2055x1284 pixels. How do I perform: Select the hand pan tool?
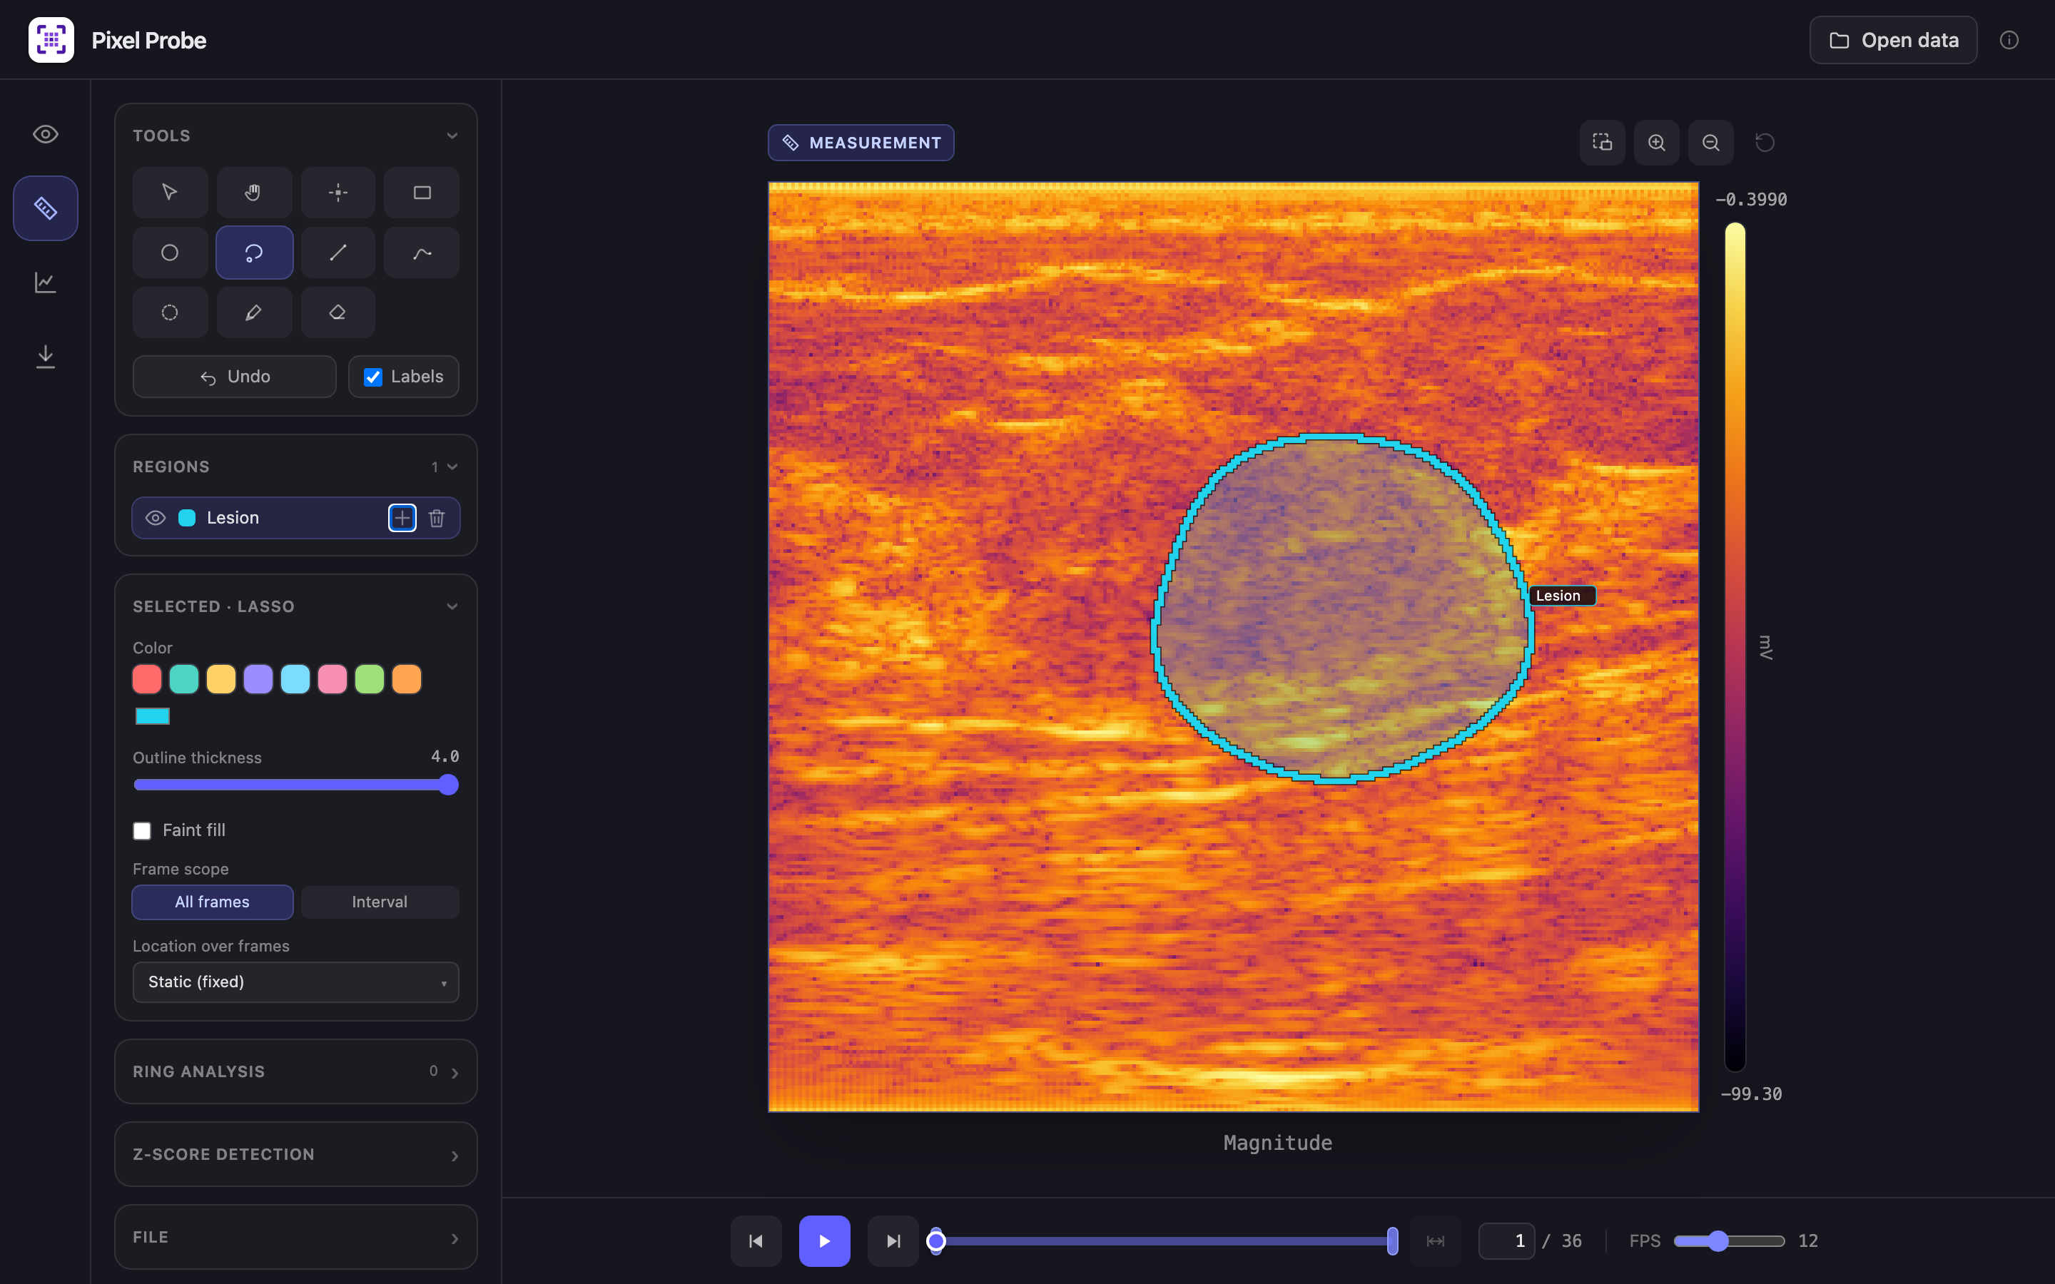(254, 193)
